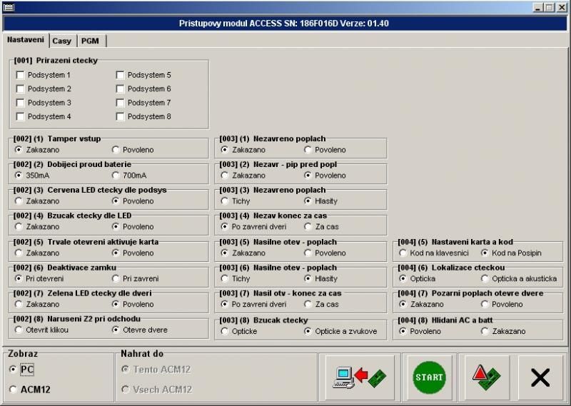Viewport: 571px width, 406px height.
Task: Toggle Podsystem 8 checkbox
Action: 121,116
